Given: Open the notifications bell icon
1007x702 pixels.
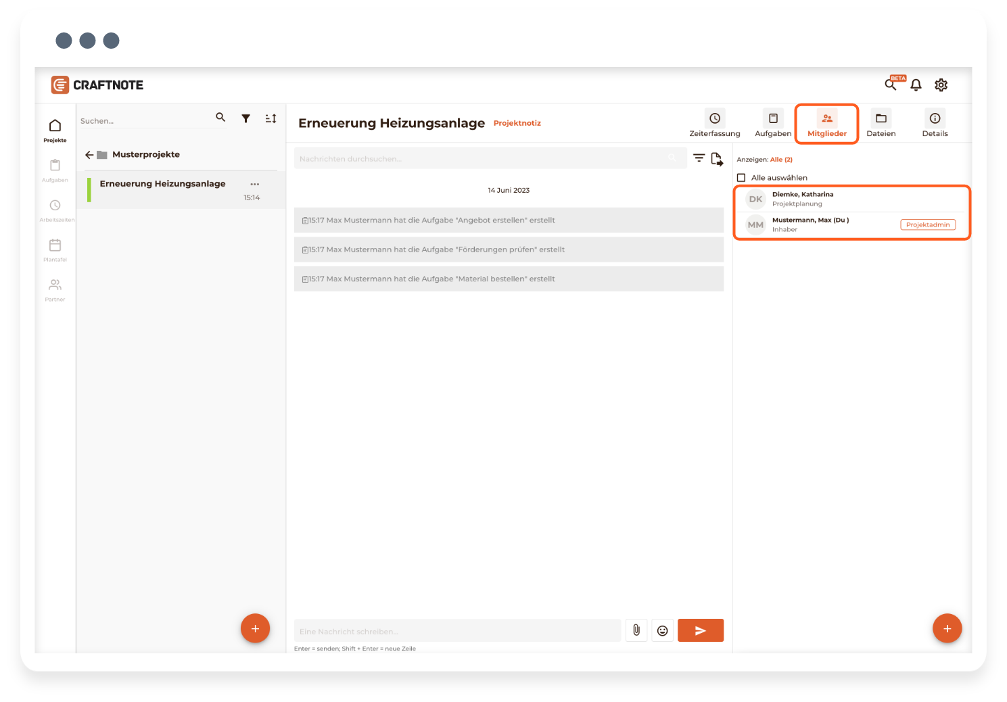Looking at the screenshot, I should pyautogui.click(x=916, y=85).
